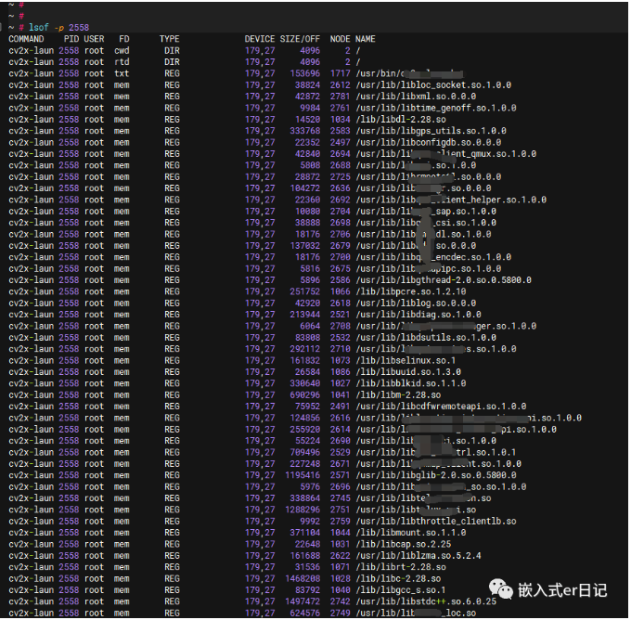Select size value 333768
Screen dimensions: 631x620
305,131
